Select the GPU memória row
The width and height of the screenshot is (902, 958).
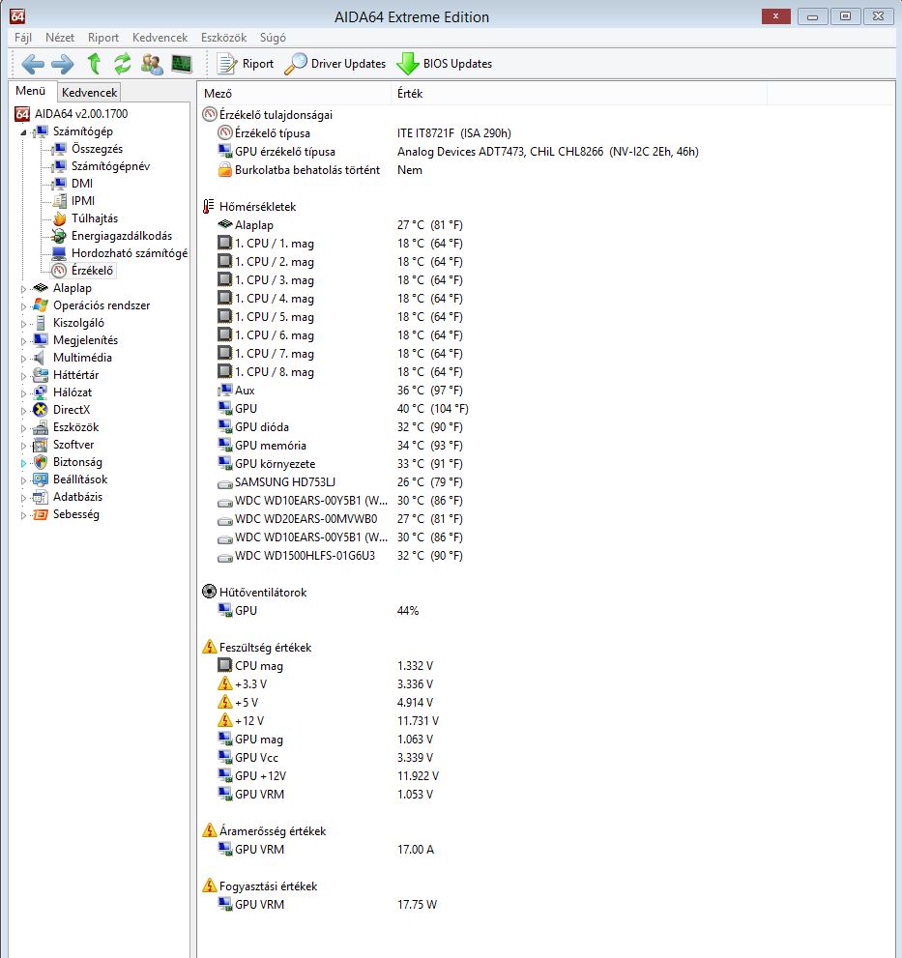point(340,445)
